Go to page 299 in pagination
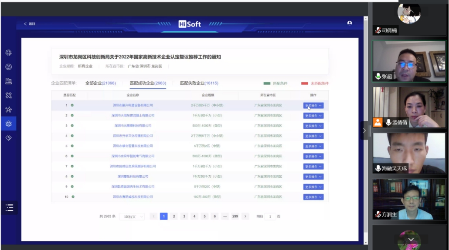The width and height of the screenshot is (449, 250). 235,217
